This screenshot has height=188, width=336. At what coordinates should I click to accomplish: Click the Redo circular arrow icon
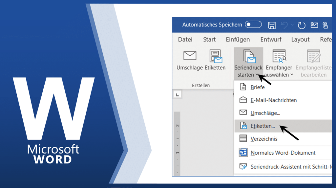click(301, 25)
